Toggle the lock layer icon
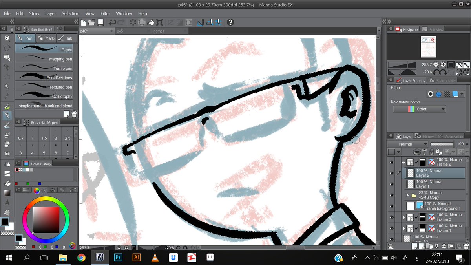This screenshot has height=265, width=471. point(432,152)
